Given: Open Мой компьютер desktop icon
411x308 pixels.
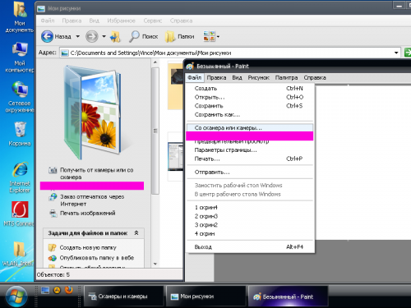Looking at the screenshot, I should click(19, 57).
